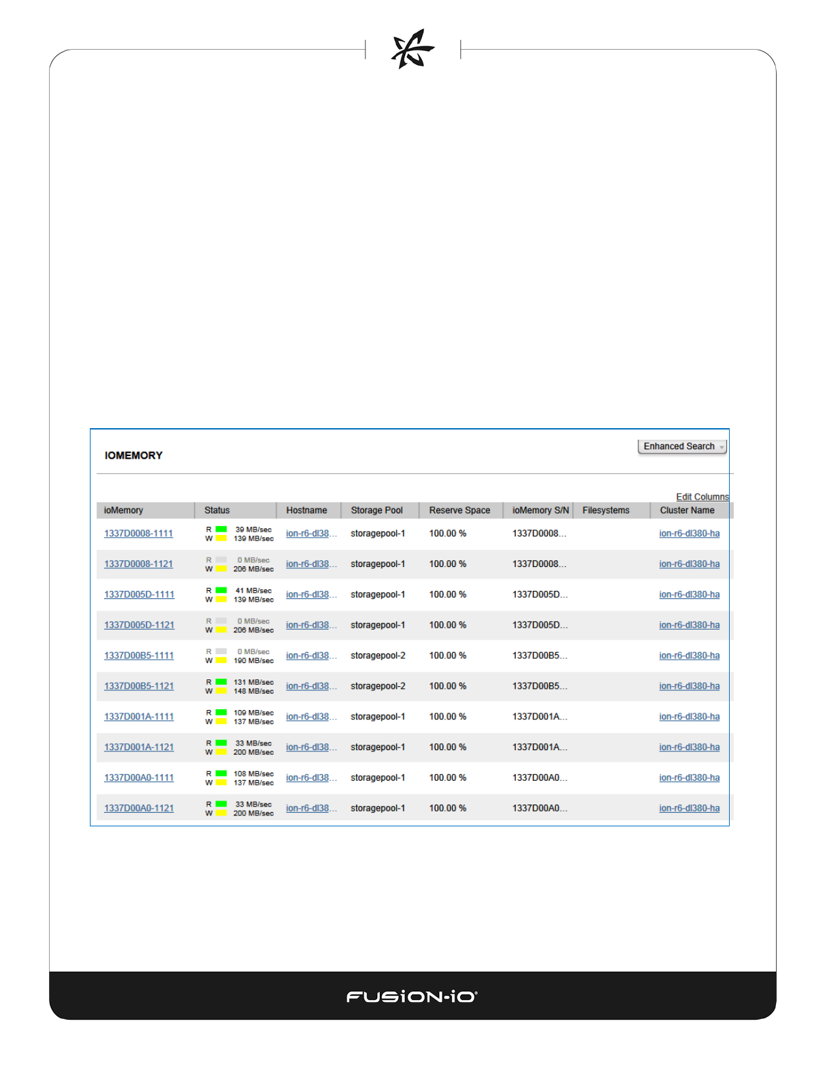
Task: Open the Enhanced Search dropdown
Action: point(682,447)
